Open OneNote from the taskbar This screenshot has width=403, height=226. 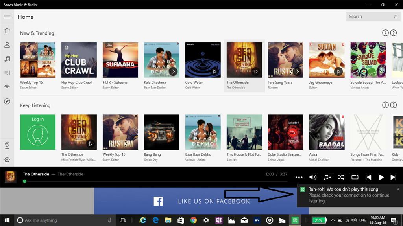[219, 220]
